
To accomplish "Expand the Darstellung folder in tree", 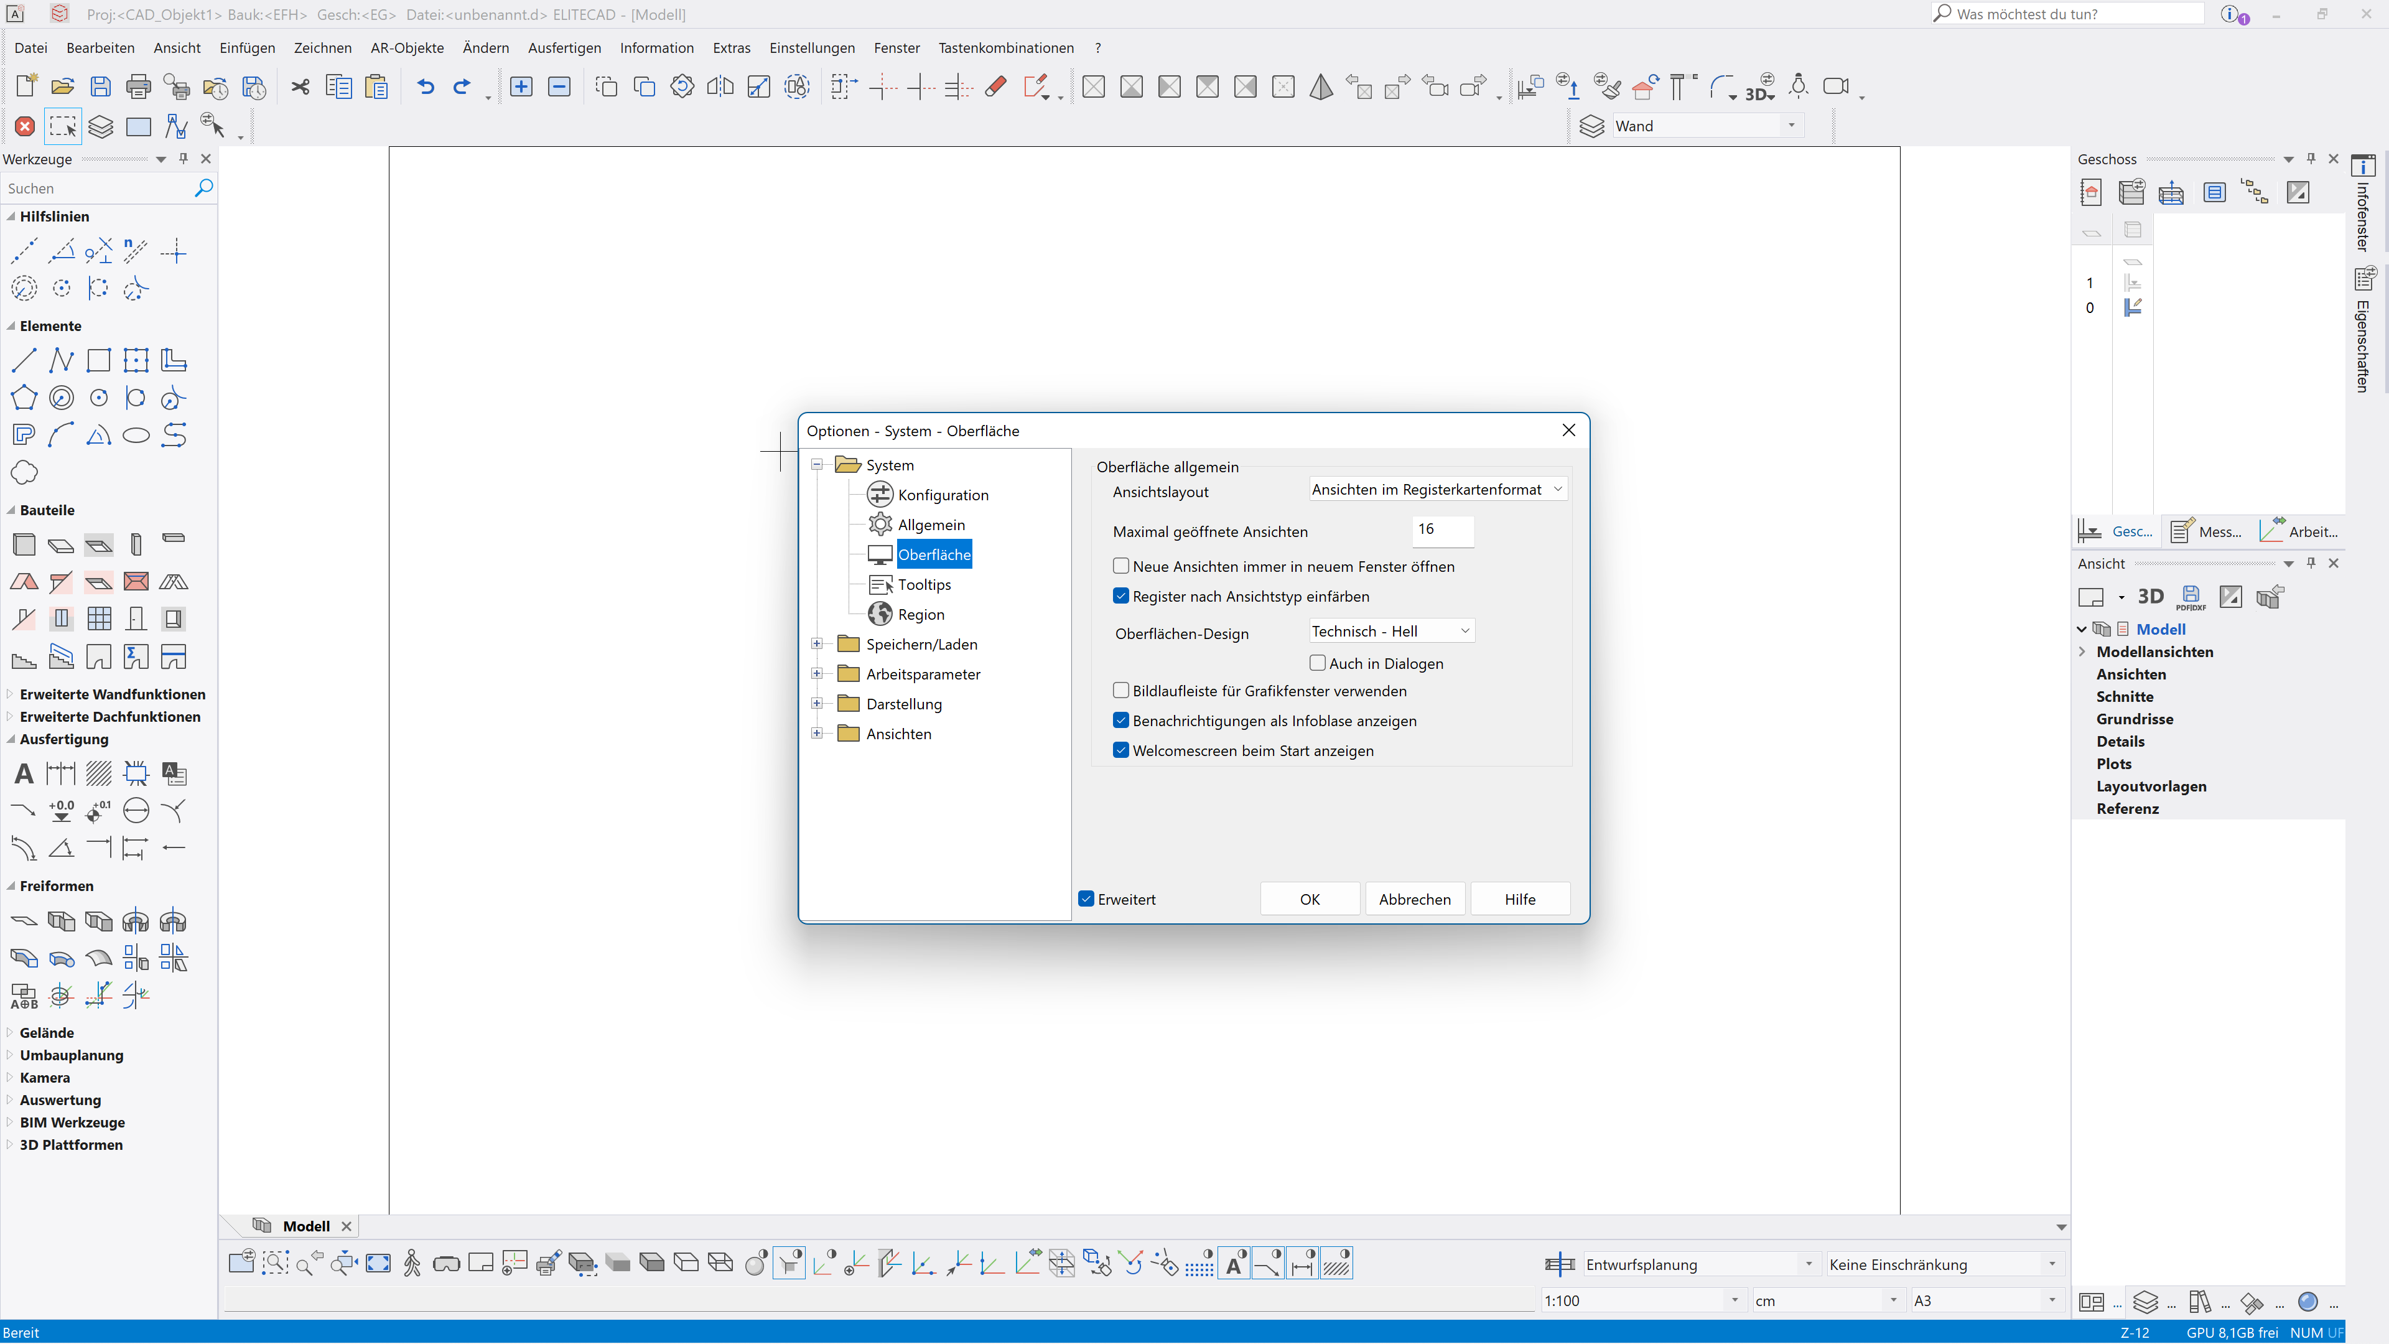I will (817, 703).
